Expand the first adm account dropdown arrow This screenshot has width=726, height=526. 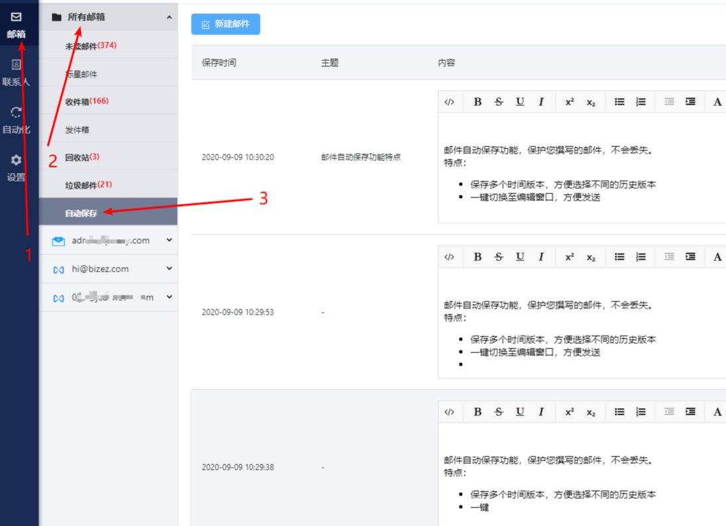(169, 240)
